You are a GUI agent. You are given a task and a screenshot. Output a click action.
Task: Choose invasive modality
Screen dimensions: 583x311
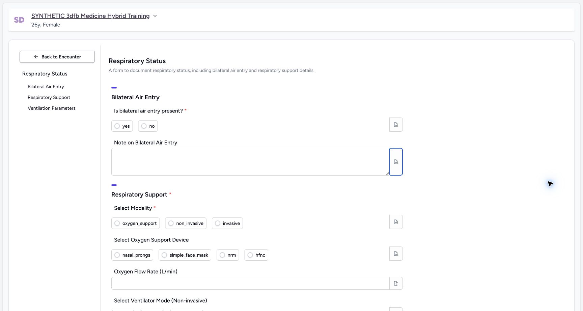pos(227,223)
